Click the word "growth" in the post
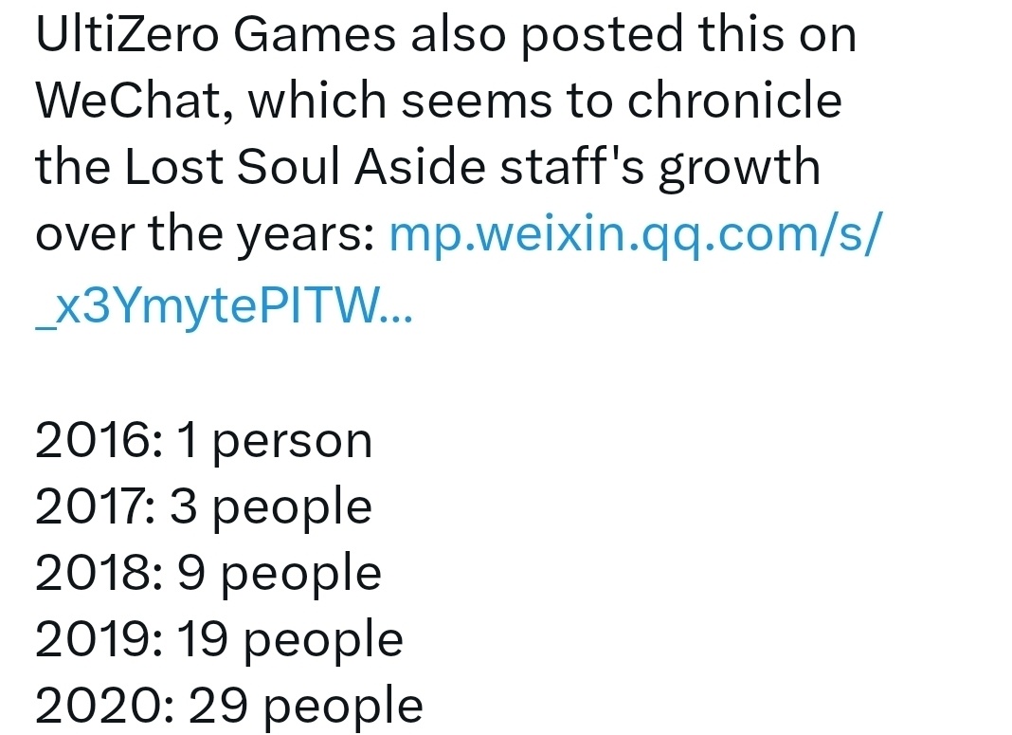The image size is (1012, 735). [739, 168]
